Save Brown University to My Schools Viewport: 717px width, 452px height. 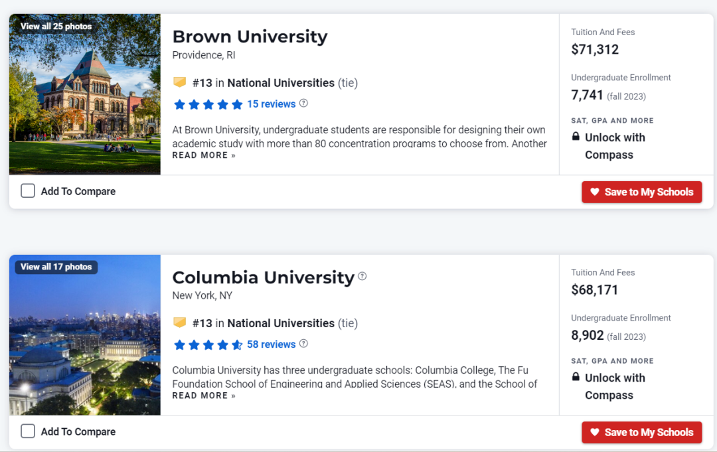(641, 192)
